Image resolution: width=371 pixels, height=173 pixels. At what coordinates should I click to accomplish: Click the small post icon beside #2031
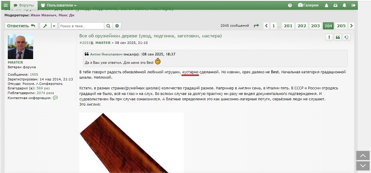(x=92, y=43)
